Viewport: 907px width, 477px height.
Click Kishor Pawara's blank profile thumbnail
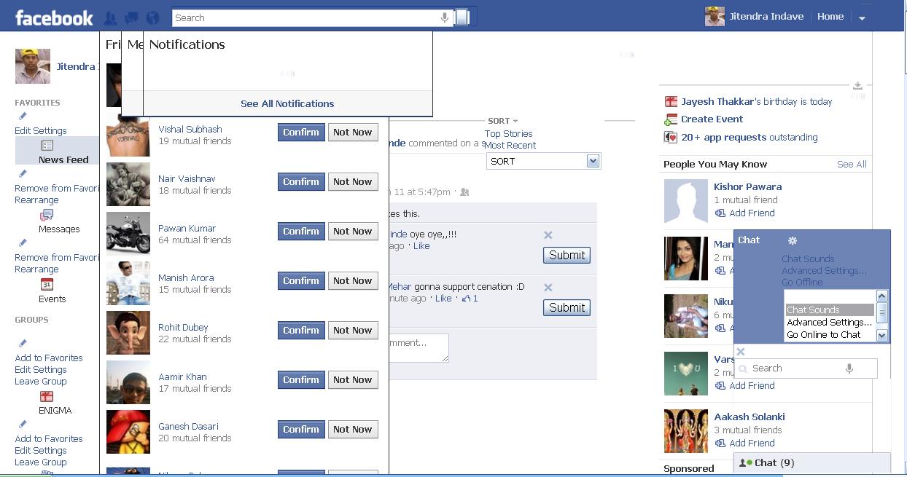point(686,201)
